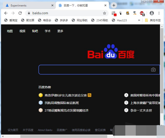Click the horizontal scrollbar at bottom

pyautogui.click(x=65, y=136)
